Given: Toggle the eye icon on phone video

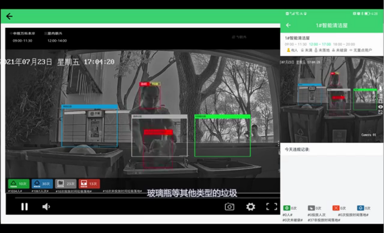Looking at the screenshot, I should pos(380,107).
